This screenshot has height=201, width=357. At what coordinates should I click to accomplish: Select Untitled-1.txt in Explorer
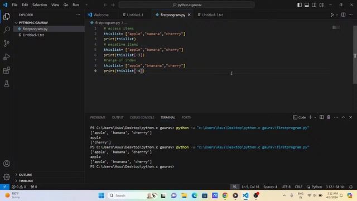coord(33,35)
